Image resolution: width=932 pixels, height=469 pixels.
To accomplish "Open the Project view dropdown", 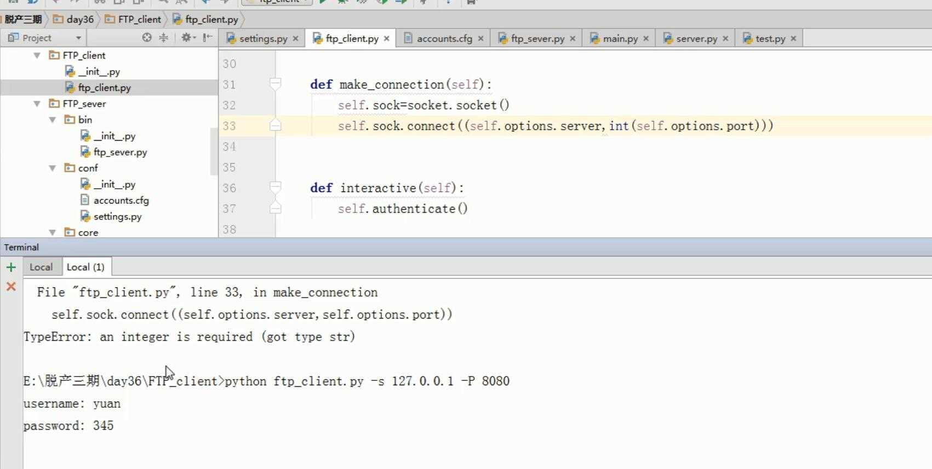I will point(78,38).
